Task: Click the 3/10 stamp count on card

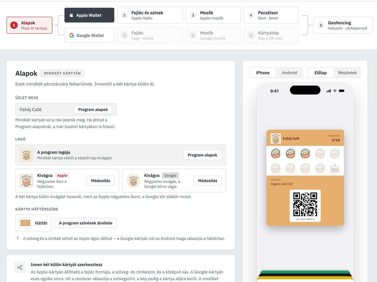Action: 336,140
